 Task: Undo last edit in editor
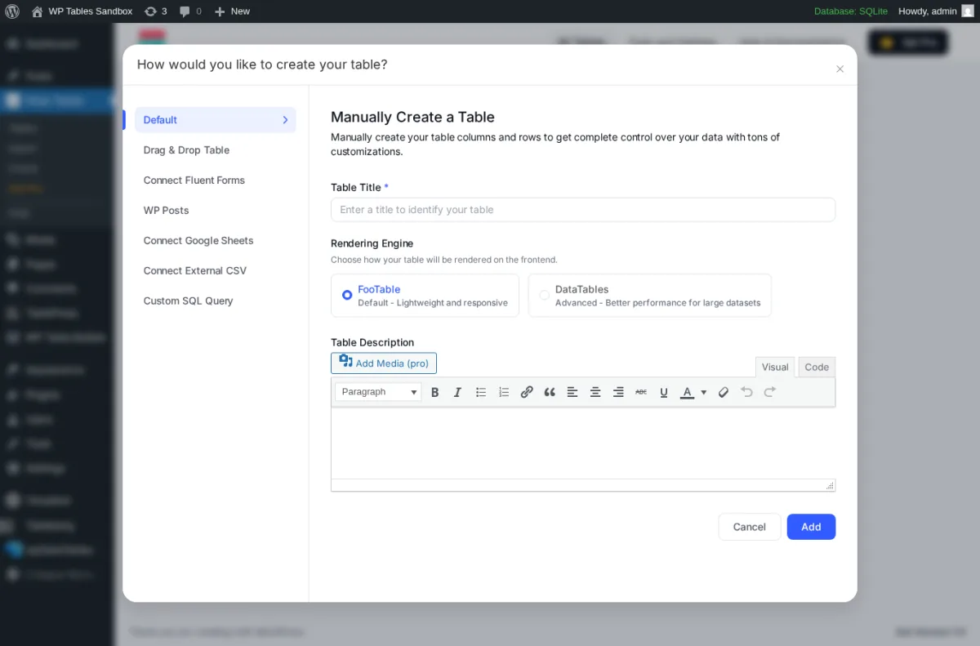(746, 392)
